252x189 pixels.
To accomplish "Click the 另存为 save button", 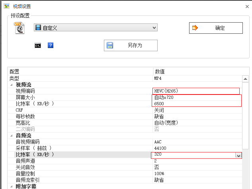I will pos(131,45).
